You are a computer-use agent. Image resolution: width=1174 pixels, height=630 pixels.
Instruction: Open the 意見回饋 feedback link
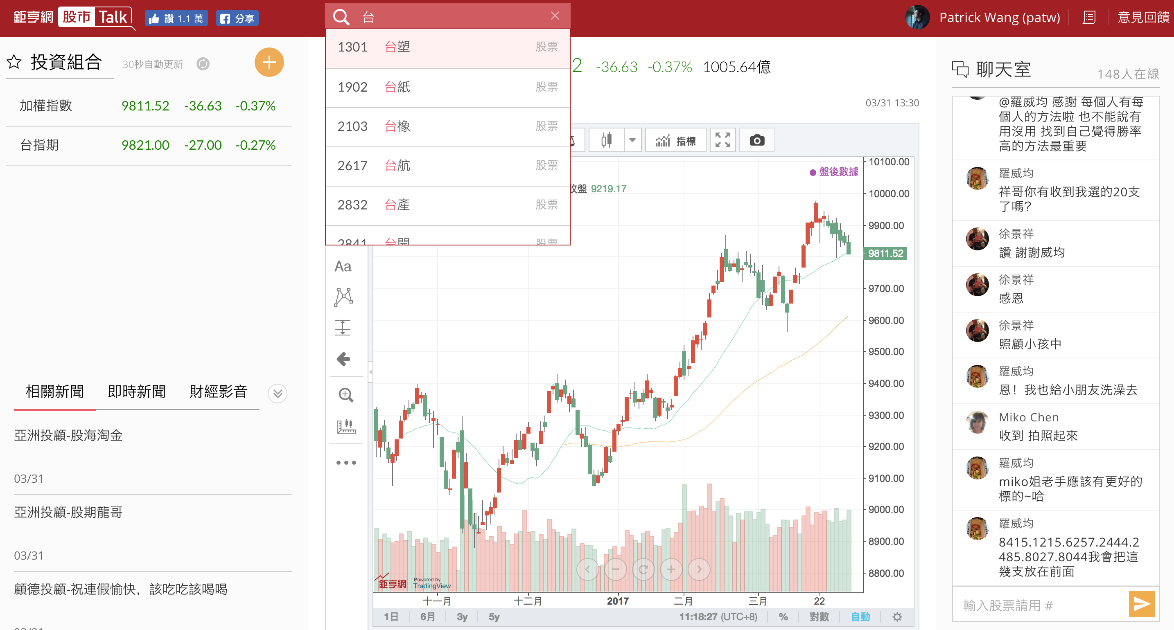coord(1142,17)
